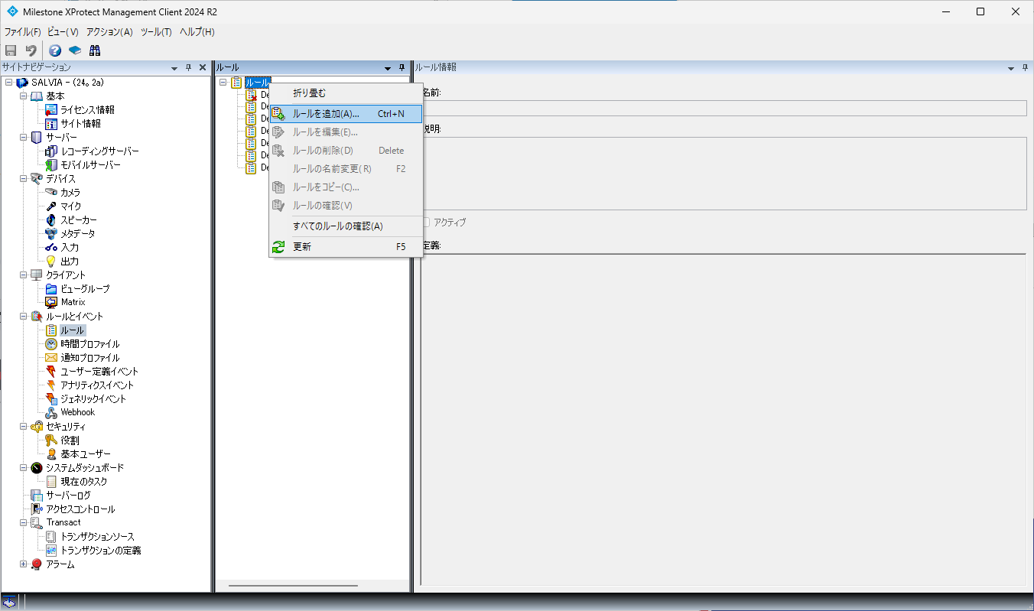
Task: Pin the ルール情報 panel
Action: coord(1026,68)
